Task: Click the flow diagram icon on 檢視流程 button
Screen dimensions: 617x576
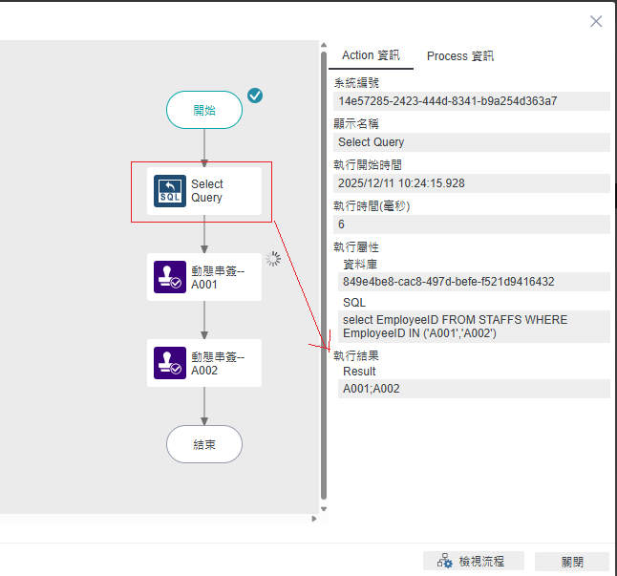Action: pyautogui.click(x=445, y=562)
